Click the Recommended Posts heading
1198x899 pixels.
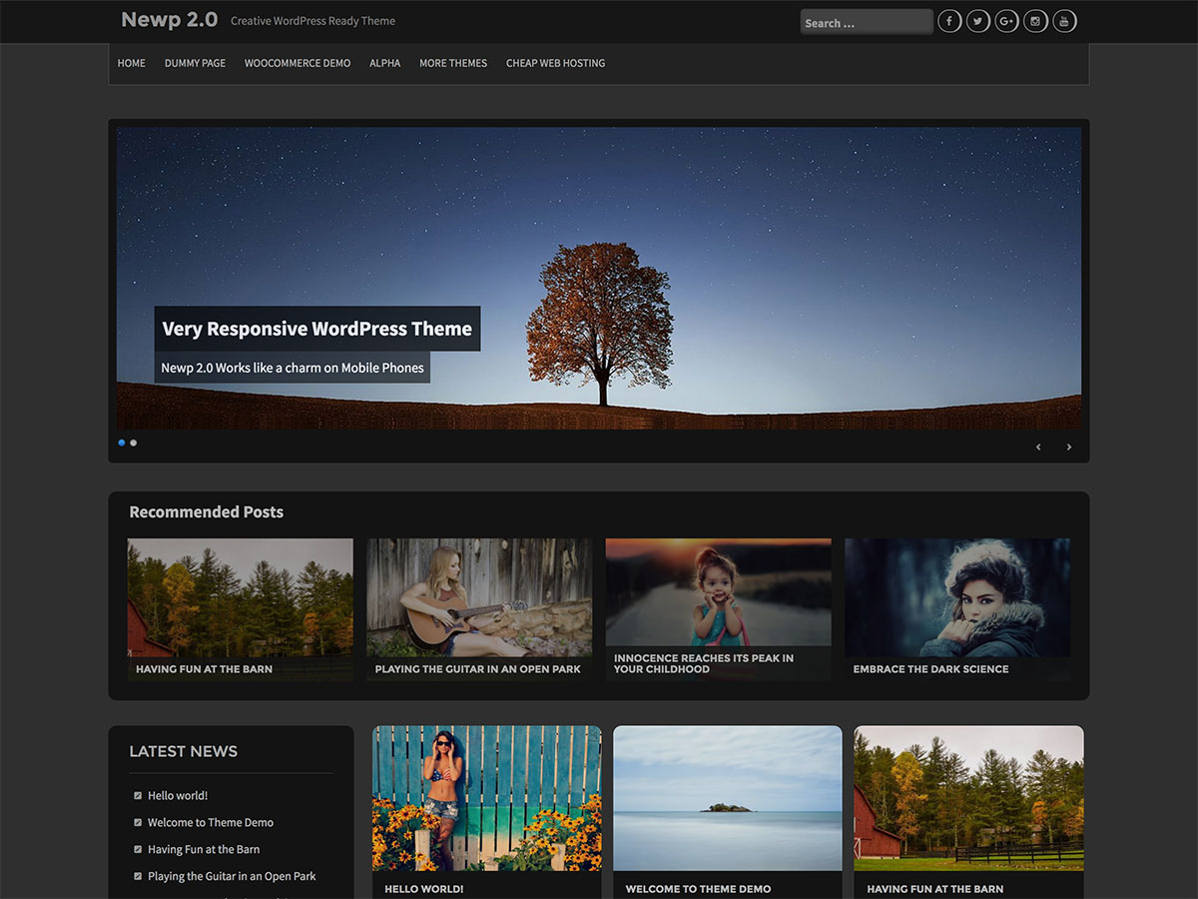tap(207, 511)
